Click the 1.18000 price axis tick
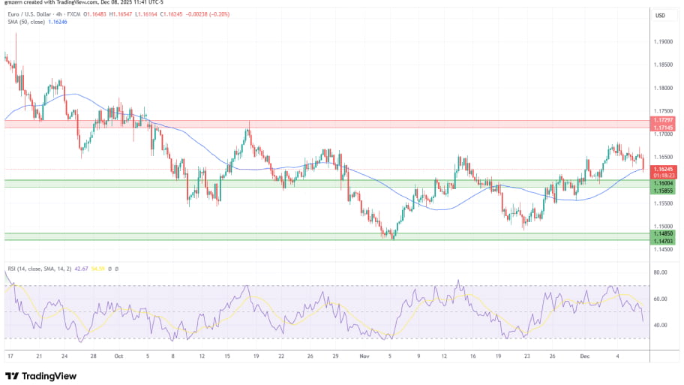 tap(663, 88)
